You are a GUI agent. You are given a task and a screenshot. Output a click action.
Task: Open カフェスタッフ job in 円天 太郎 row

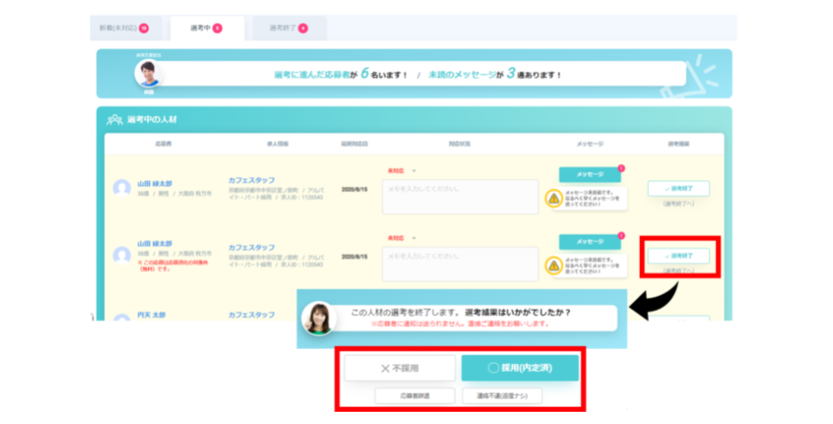tap(252, 315)
